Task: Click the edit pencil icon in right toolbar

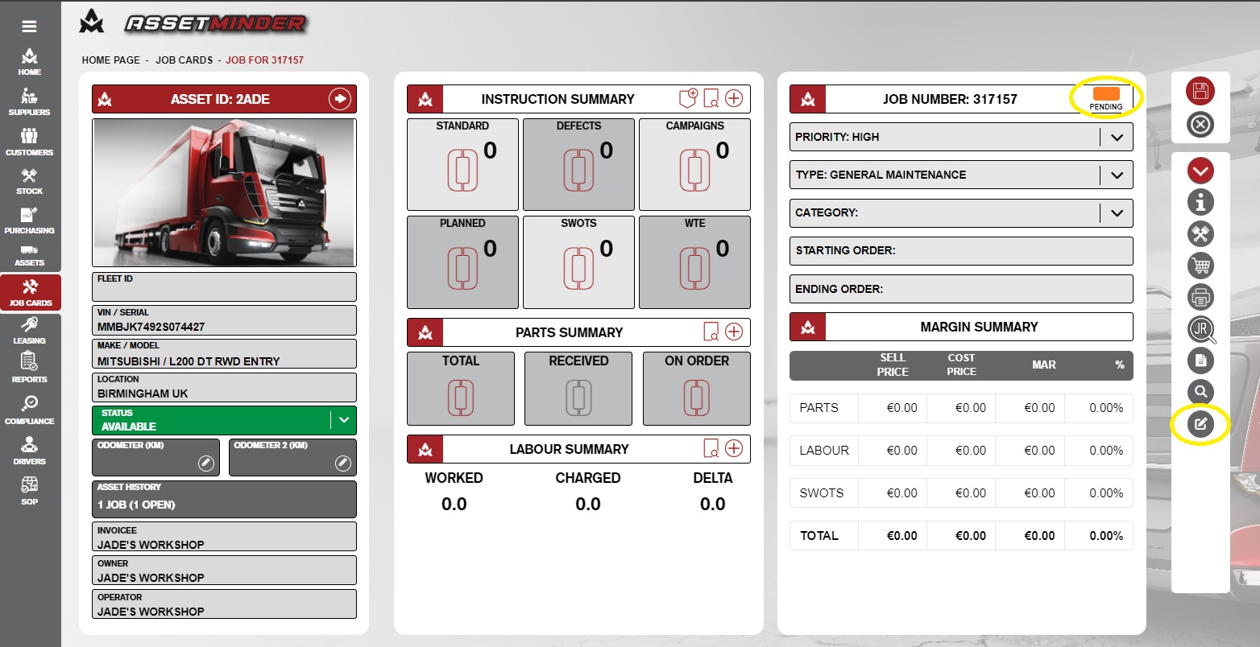Action: [1200, 424]
